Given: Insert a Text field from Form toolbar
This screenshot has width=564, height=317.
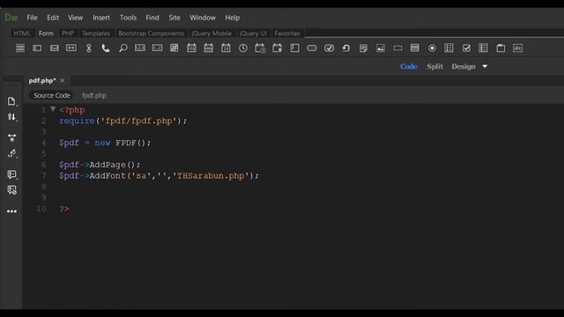Looking at the screenshot, I should [x=37, y=48].
